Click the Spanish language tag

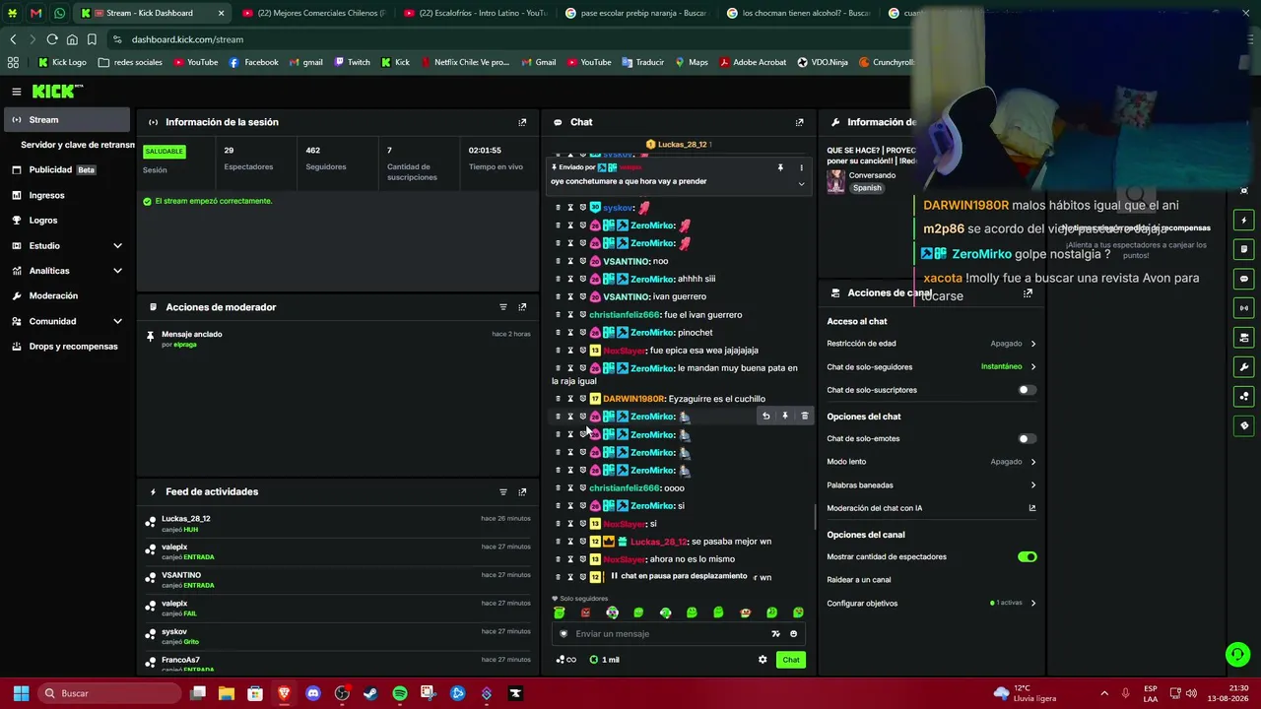867,188
